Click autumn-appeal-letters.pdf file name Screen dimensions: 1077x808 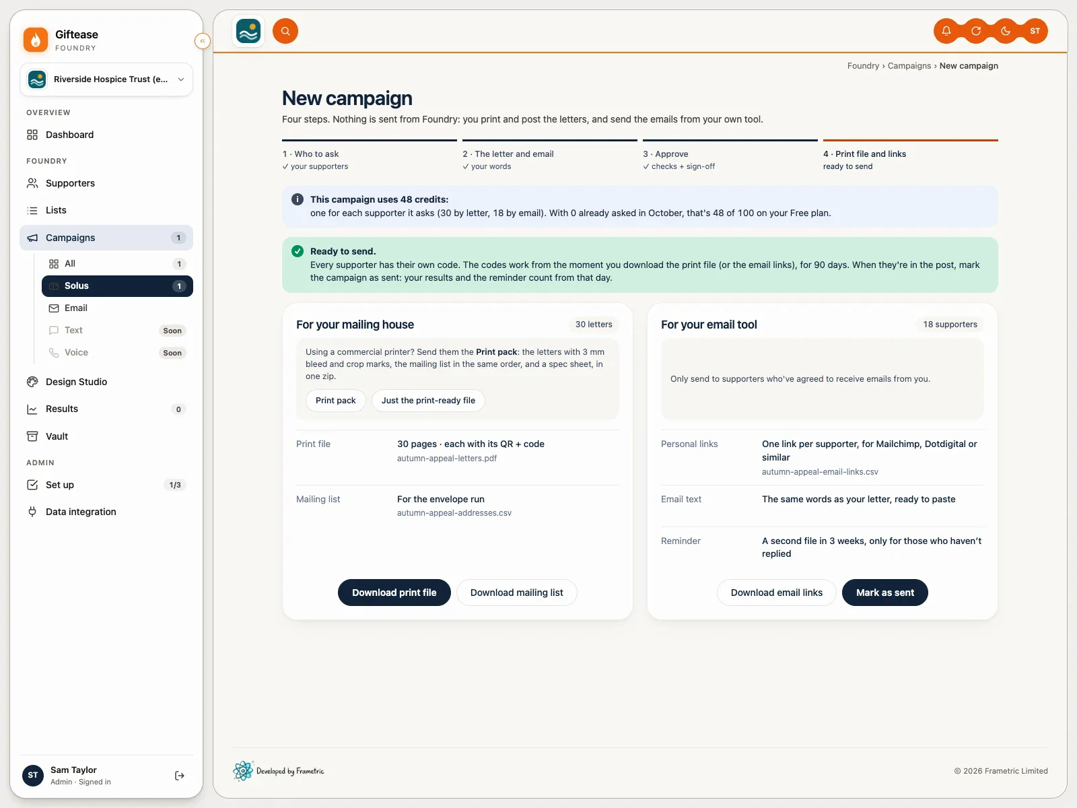point(447,459)
